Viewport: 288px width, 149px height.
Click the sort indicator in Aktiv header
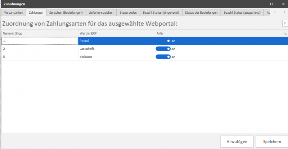click(x=285, y=34)
